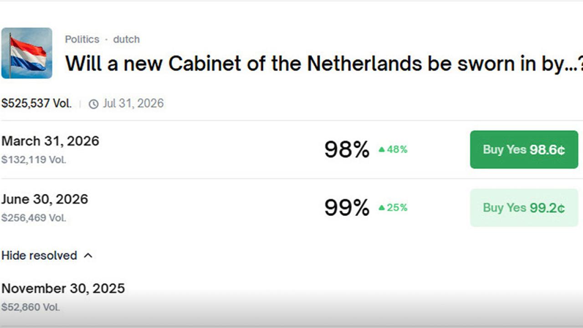Screen dimensions: 583x328
Task: Click the 98% probability for March 31
Action: pos(347,149)
